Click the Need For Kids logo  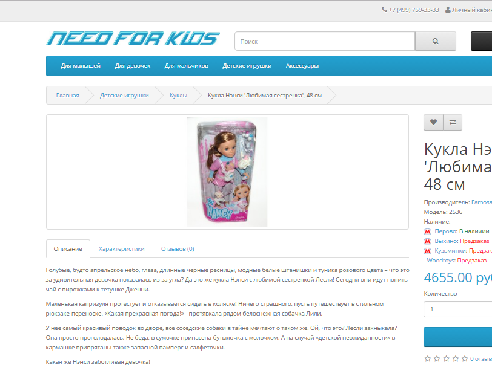point(133,39)
